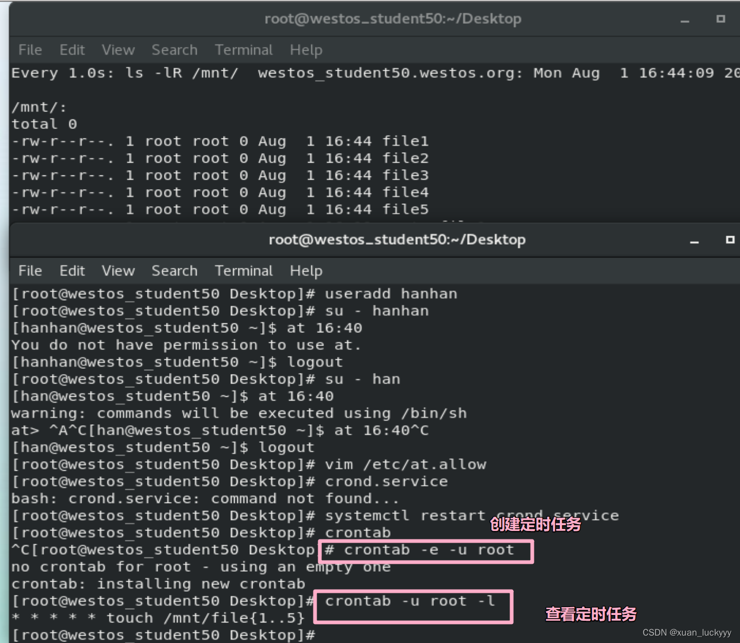Open Help menu in back terminal window
Screen dimensions: 740x643
306,50
